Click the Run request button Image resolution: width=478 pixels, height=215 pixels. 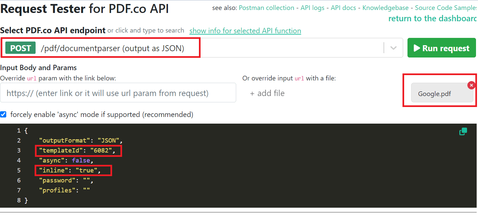click(441, 48)
